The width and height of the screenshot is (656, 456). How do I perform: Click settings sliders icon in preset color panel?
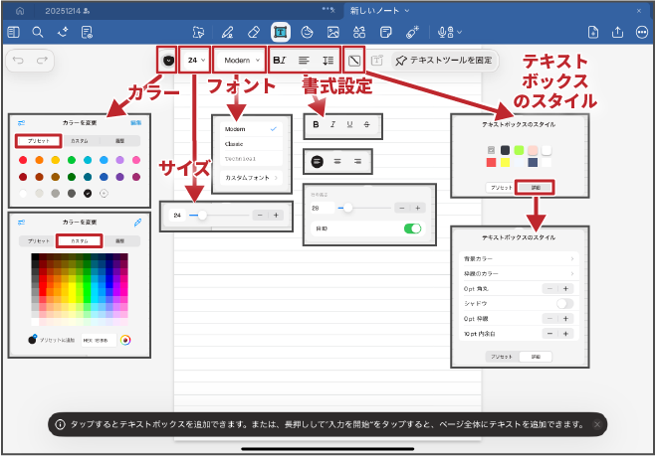click(x=21, y=123)
